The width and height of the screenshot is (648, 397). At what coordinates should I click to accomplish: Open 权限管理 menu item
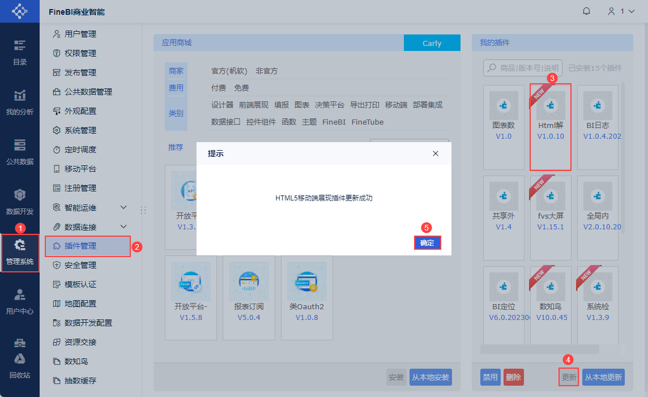80,53
